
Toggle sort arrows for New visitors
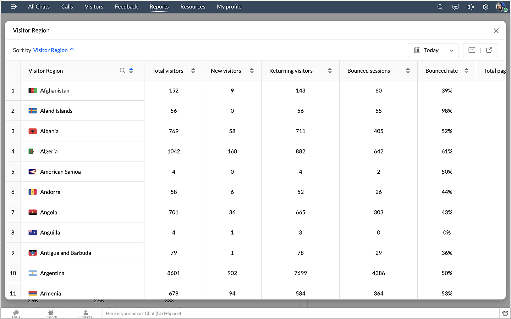tap(252, 71)
